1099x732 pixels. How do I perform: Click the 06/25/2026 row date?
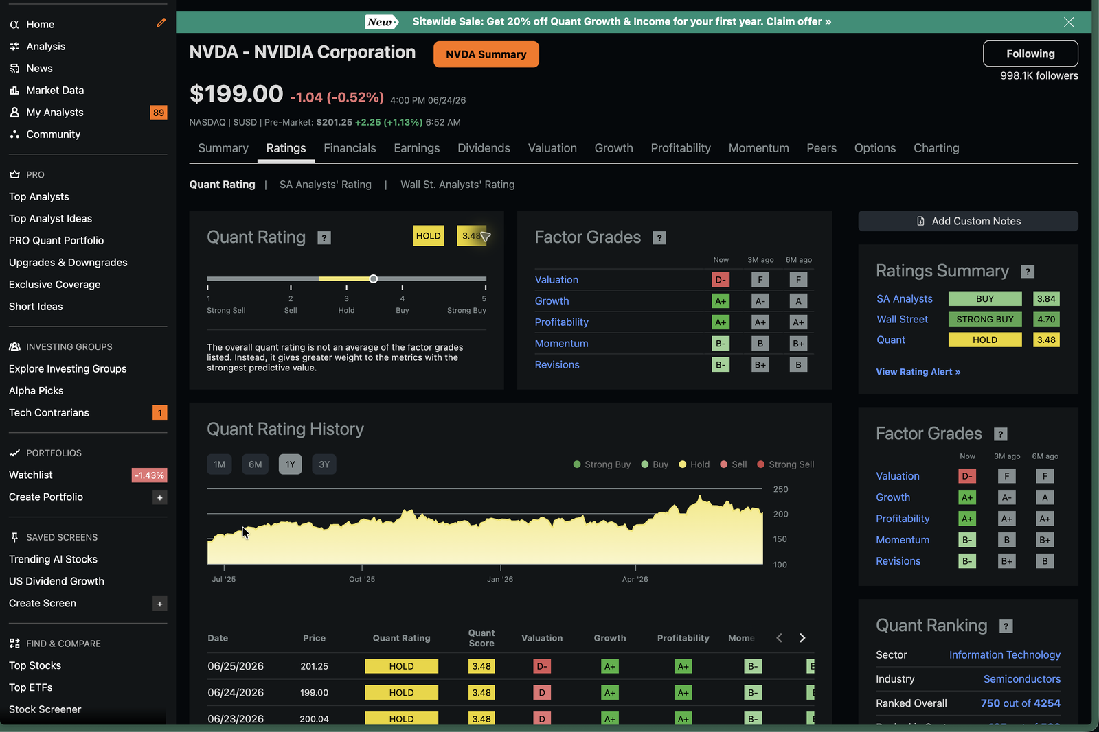[236, 666]
